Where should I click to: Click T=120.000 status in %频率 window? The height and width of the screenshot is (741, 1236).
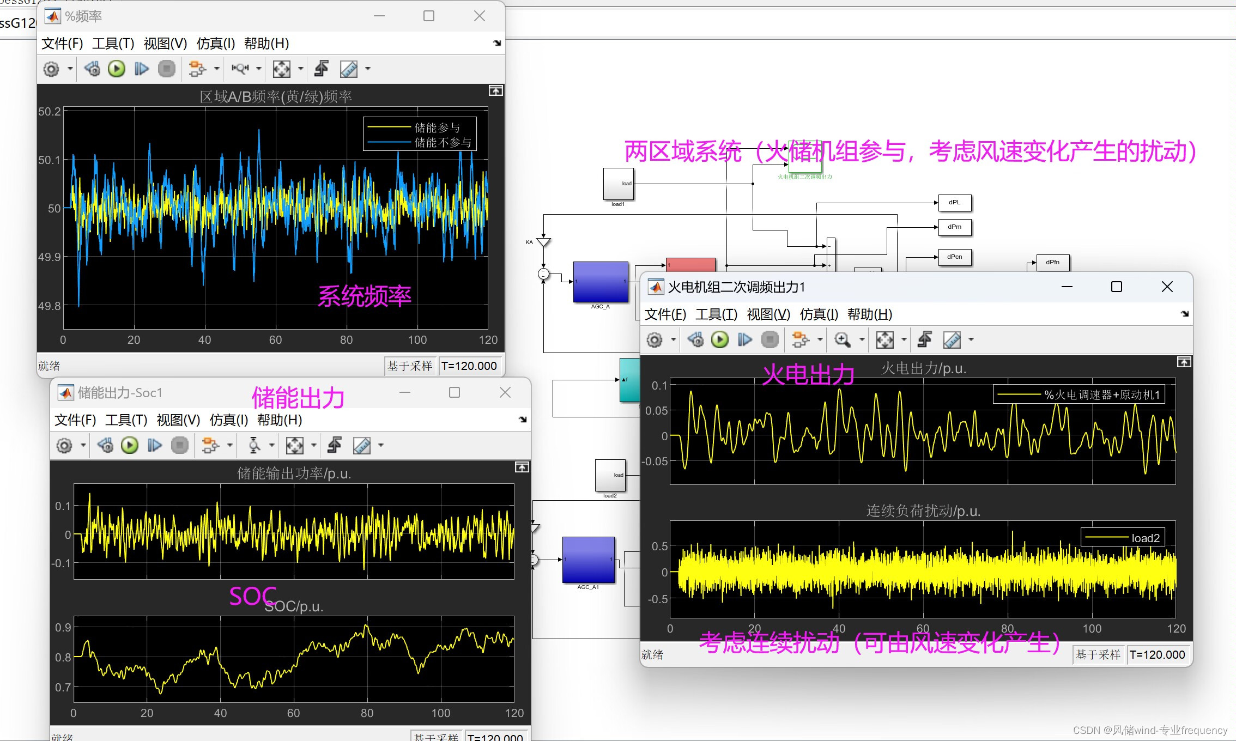point(469,366)
